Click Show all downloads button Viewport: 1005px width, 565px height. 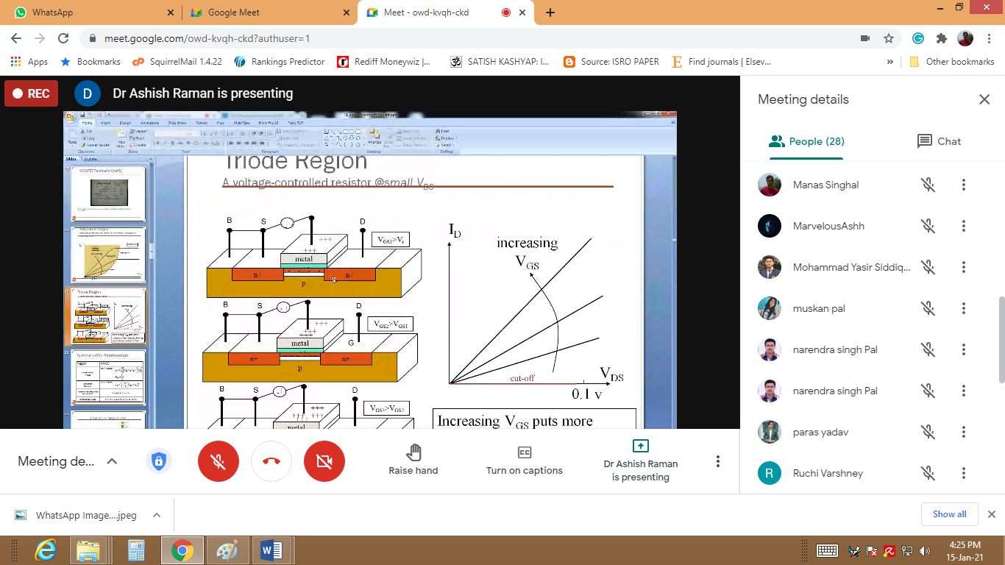(x=949, y=514)
